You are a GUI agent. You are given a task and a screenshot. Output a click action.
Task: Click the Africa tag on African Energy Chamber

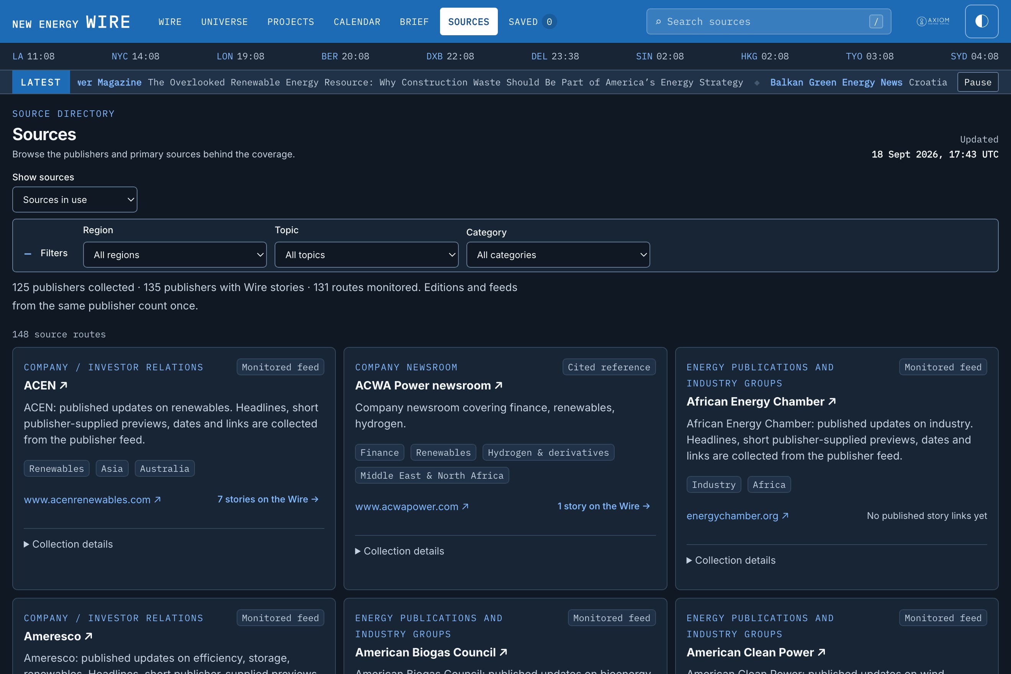[769, 484]
